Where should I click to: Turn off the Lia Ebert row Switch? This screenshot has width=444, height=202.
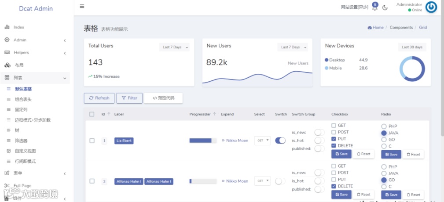(x=280, y=141)
